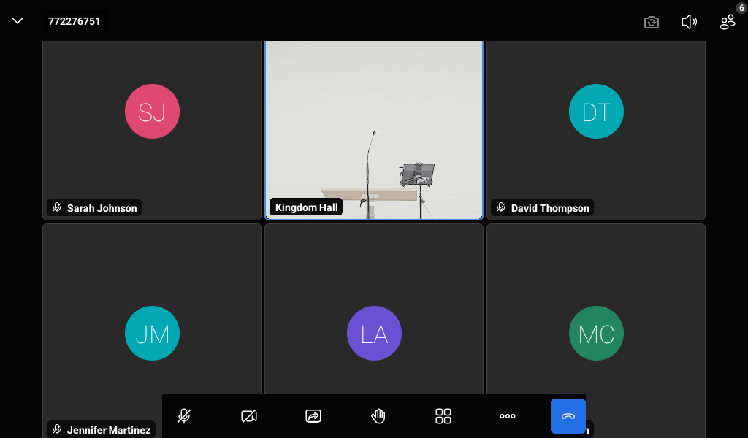Collapse the meeting with the top-left chevron

(x=18, y=21)
